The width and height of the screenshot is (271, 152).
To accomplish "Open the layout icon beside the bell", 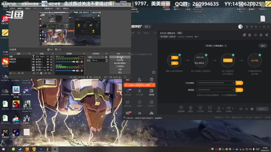I will (x=255, y=35).
